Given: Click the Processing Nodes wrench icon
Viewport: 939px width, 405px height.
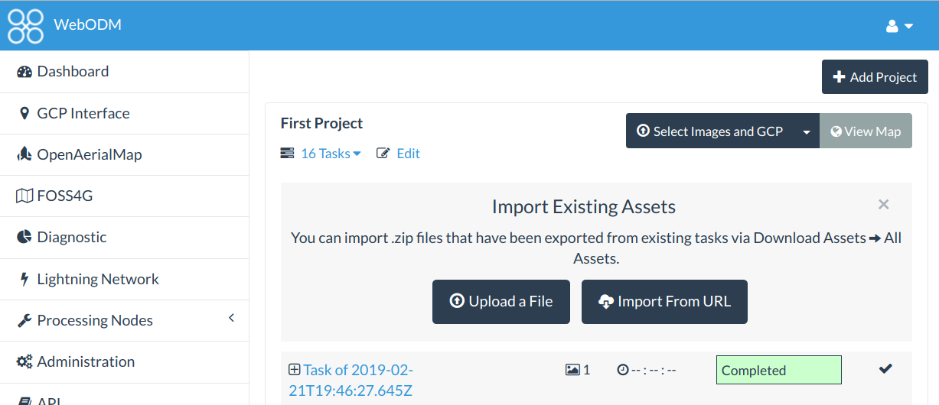Looking at the screenshot, I should click(24, 320).
